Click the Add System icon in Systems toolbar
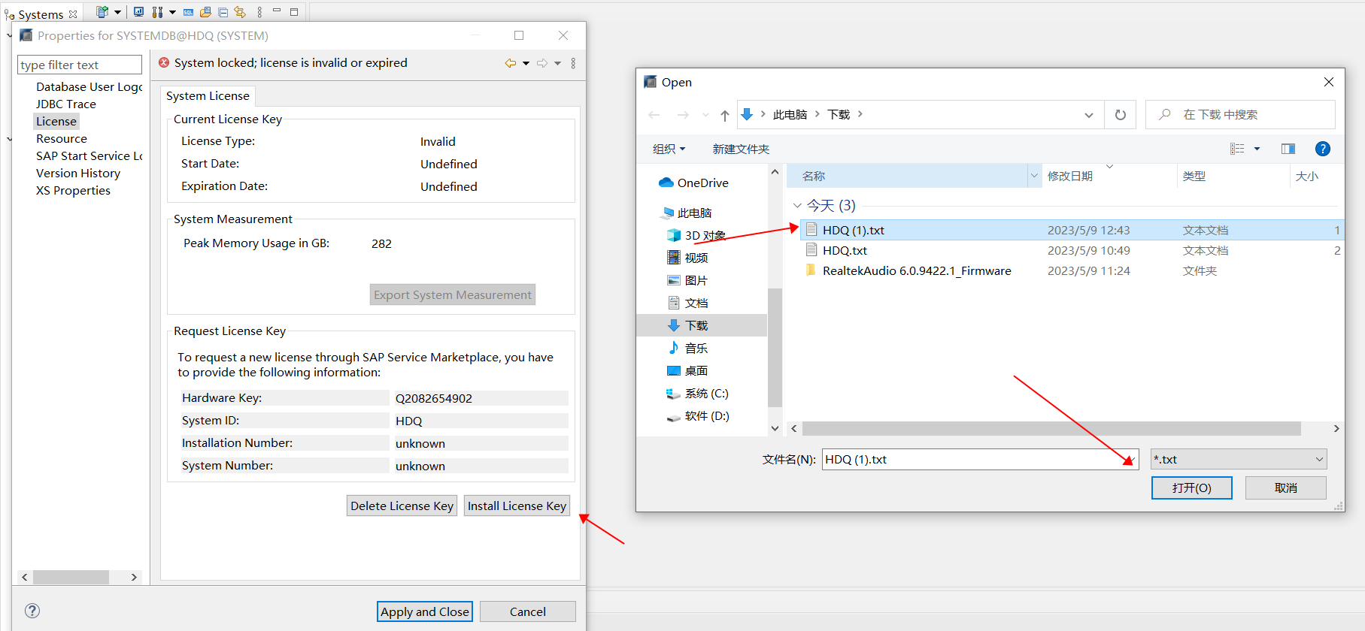This screenshot has width=1365, height=631. 102,12
